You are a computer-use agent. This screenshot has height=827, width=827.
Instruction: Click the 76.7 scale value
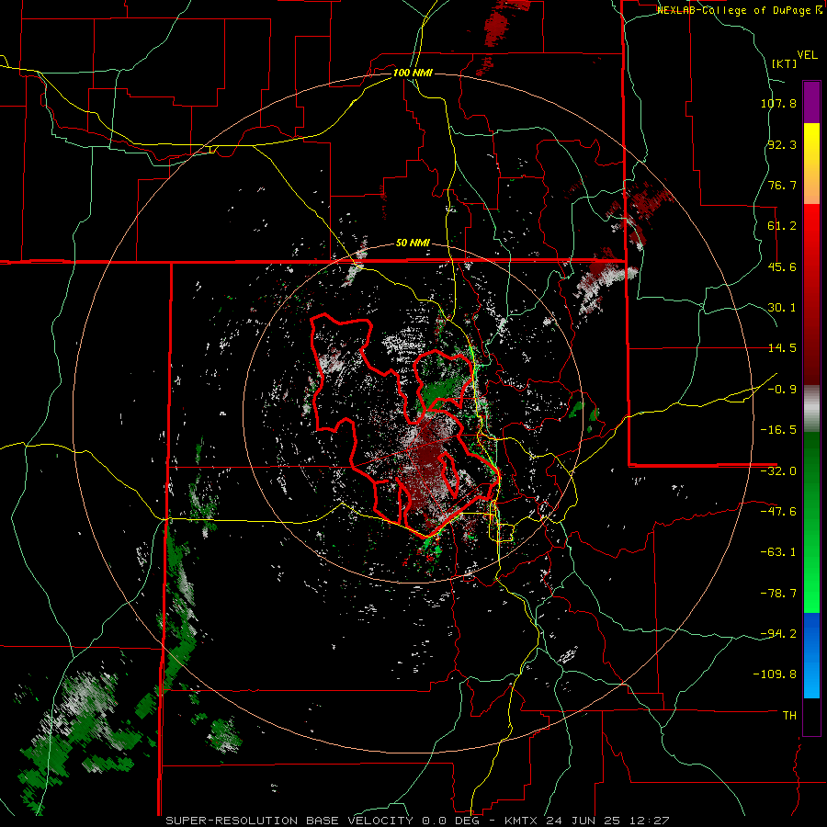[x=782, y=185]
